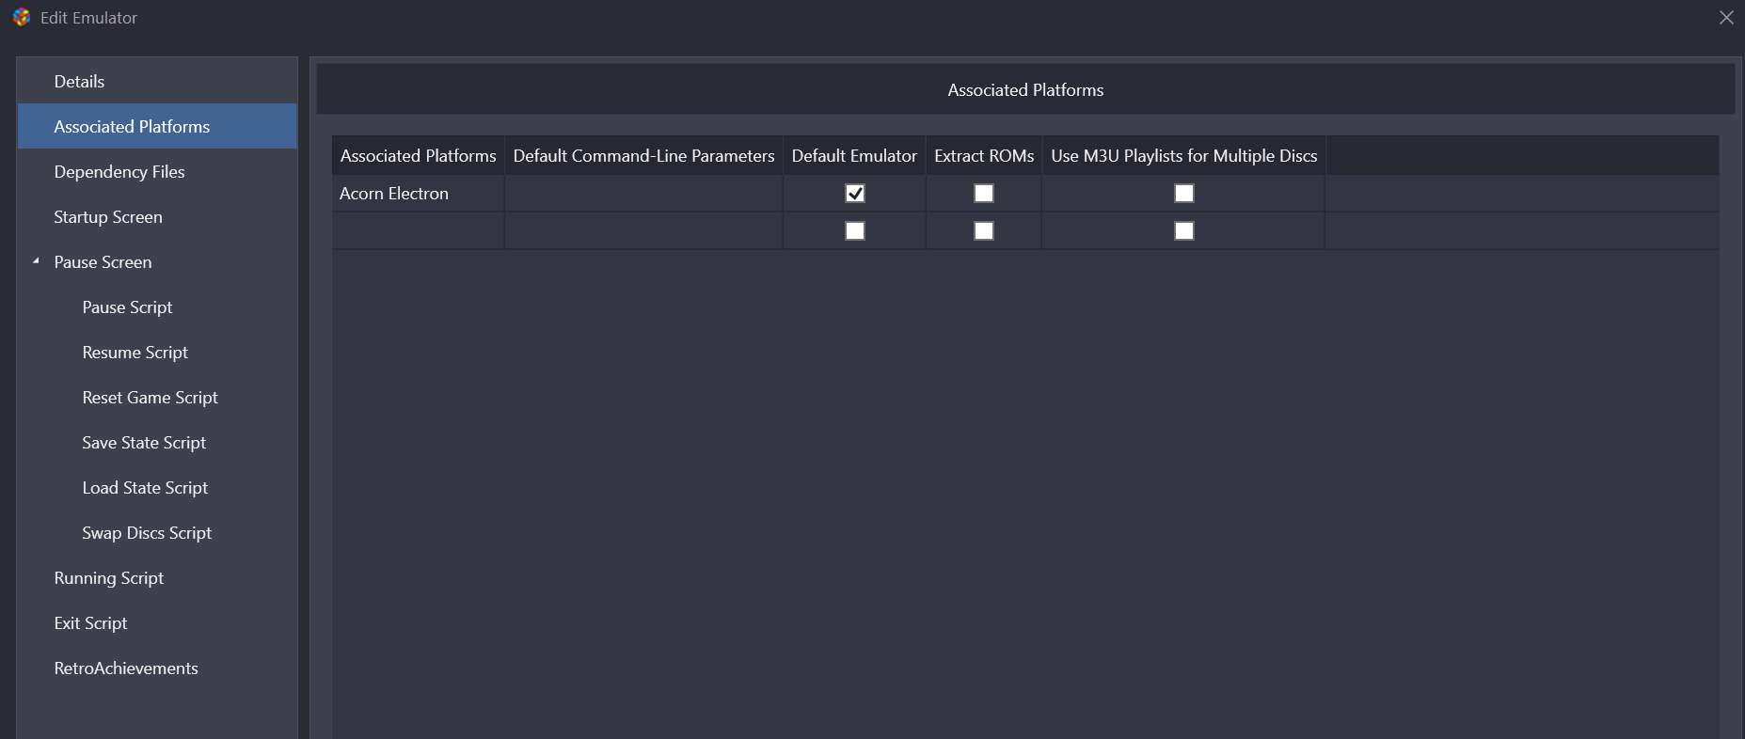The image size is (1745, 739).
Task: Enable Extract ROMs for Acorn Electron
Action: (x=983, y=194)
